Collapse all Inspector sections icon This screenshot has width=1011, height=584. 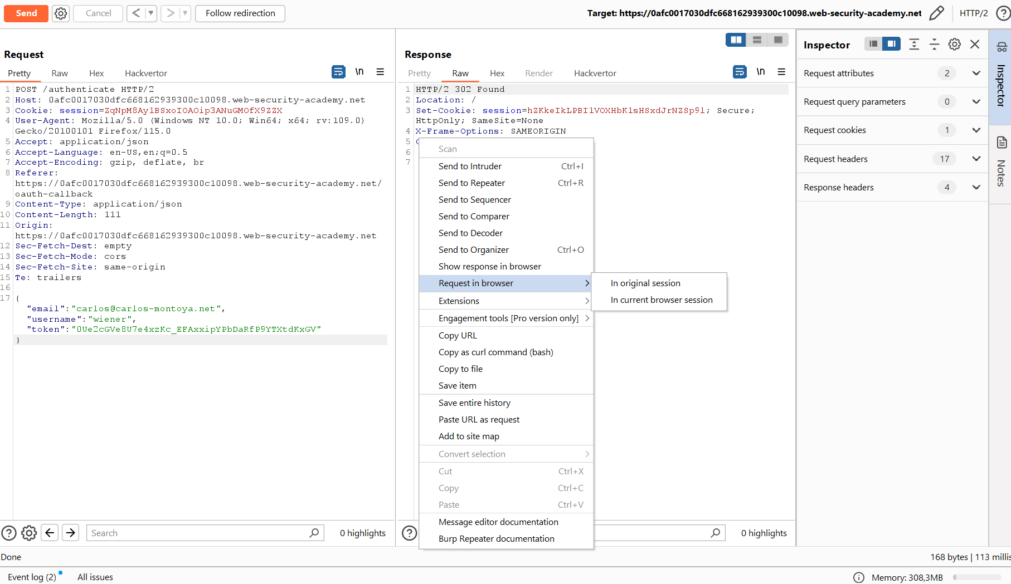(935, 45)
